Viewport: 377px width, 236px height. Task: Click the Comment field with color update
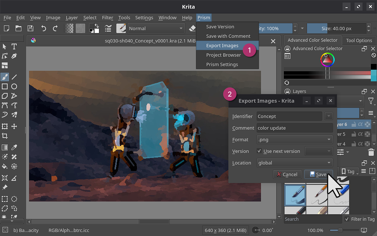294,128
